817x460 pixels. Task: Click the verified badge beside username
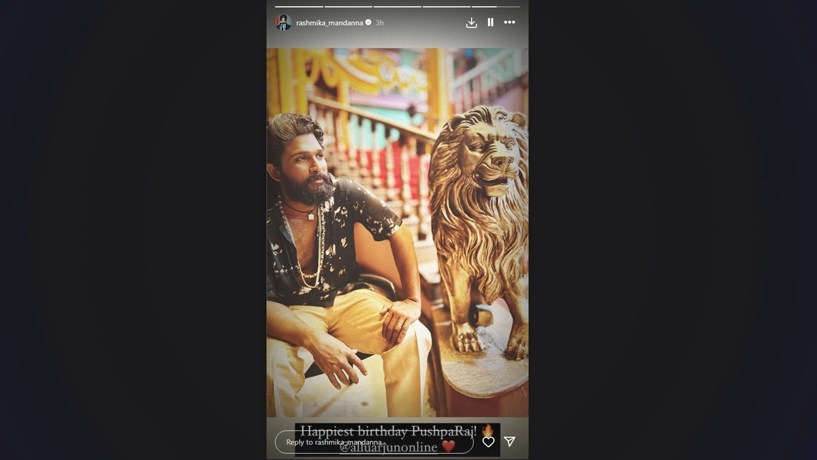[x=368, y=22]
